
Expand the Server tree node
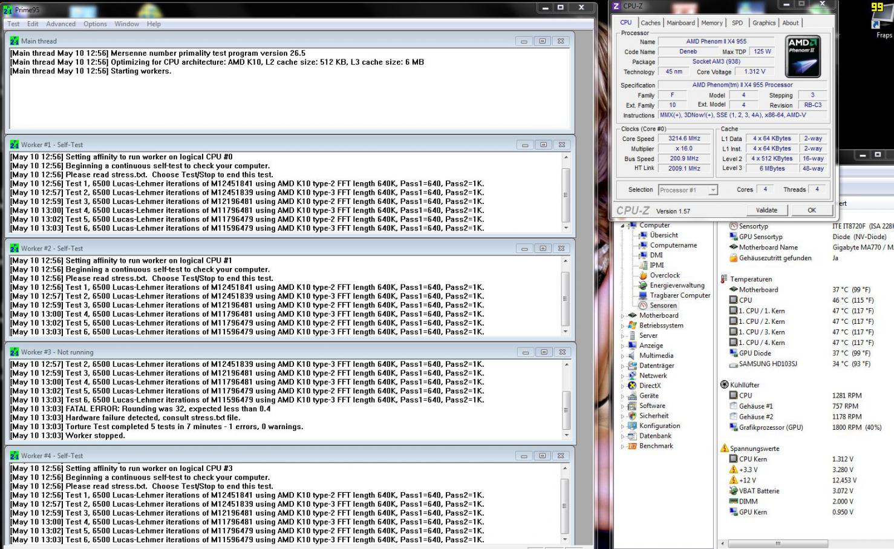[622, 336]
